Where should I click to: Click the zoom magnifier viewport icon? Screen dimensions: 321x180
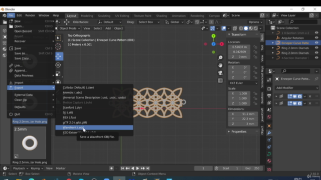click(x=220, y=58)
